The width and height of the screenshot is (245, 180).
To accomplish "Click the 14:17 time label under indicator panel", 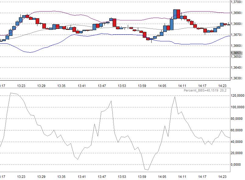I will [202, 177].
